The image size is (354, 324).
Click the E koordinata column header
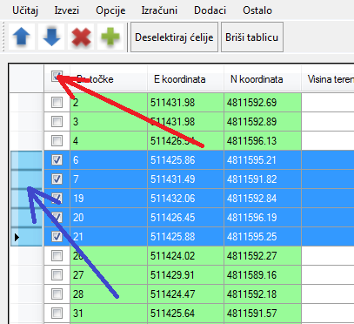pos(185,79)
